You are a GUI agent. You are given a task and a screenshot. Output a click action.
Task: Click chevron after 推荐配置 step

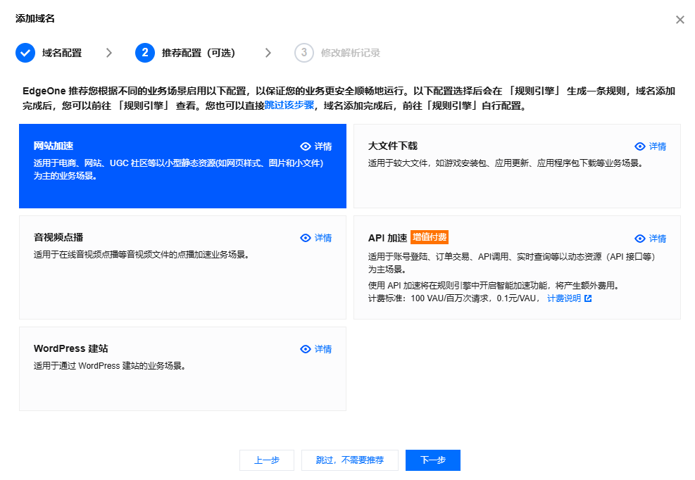[268, 53]
